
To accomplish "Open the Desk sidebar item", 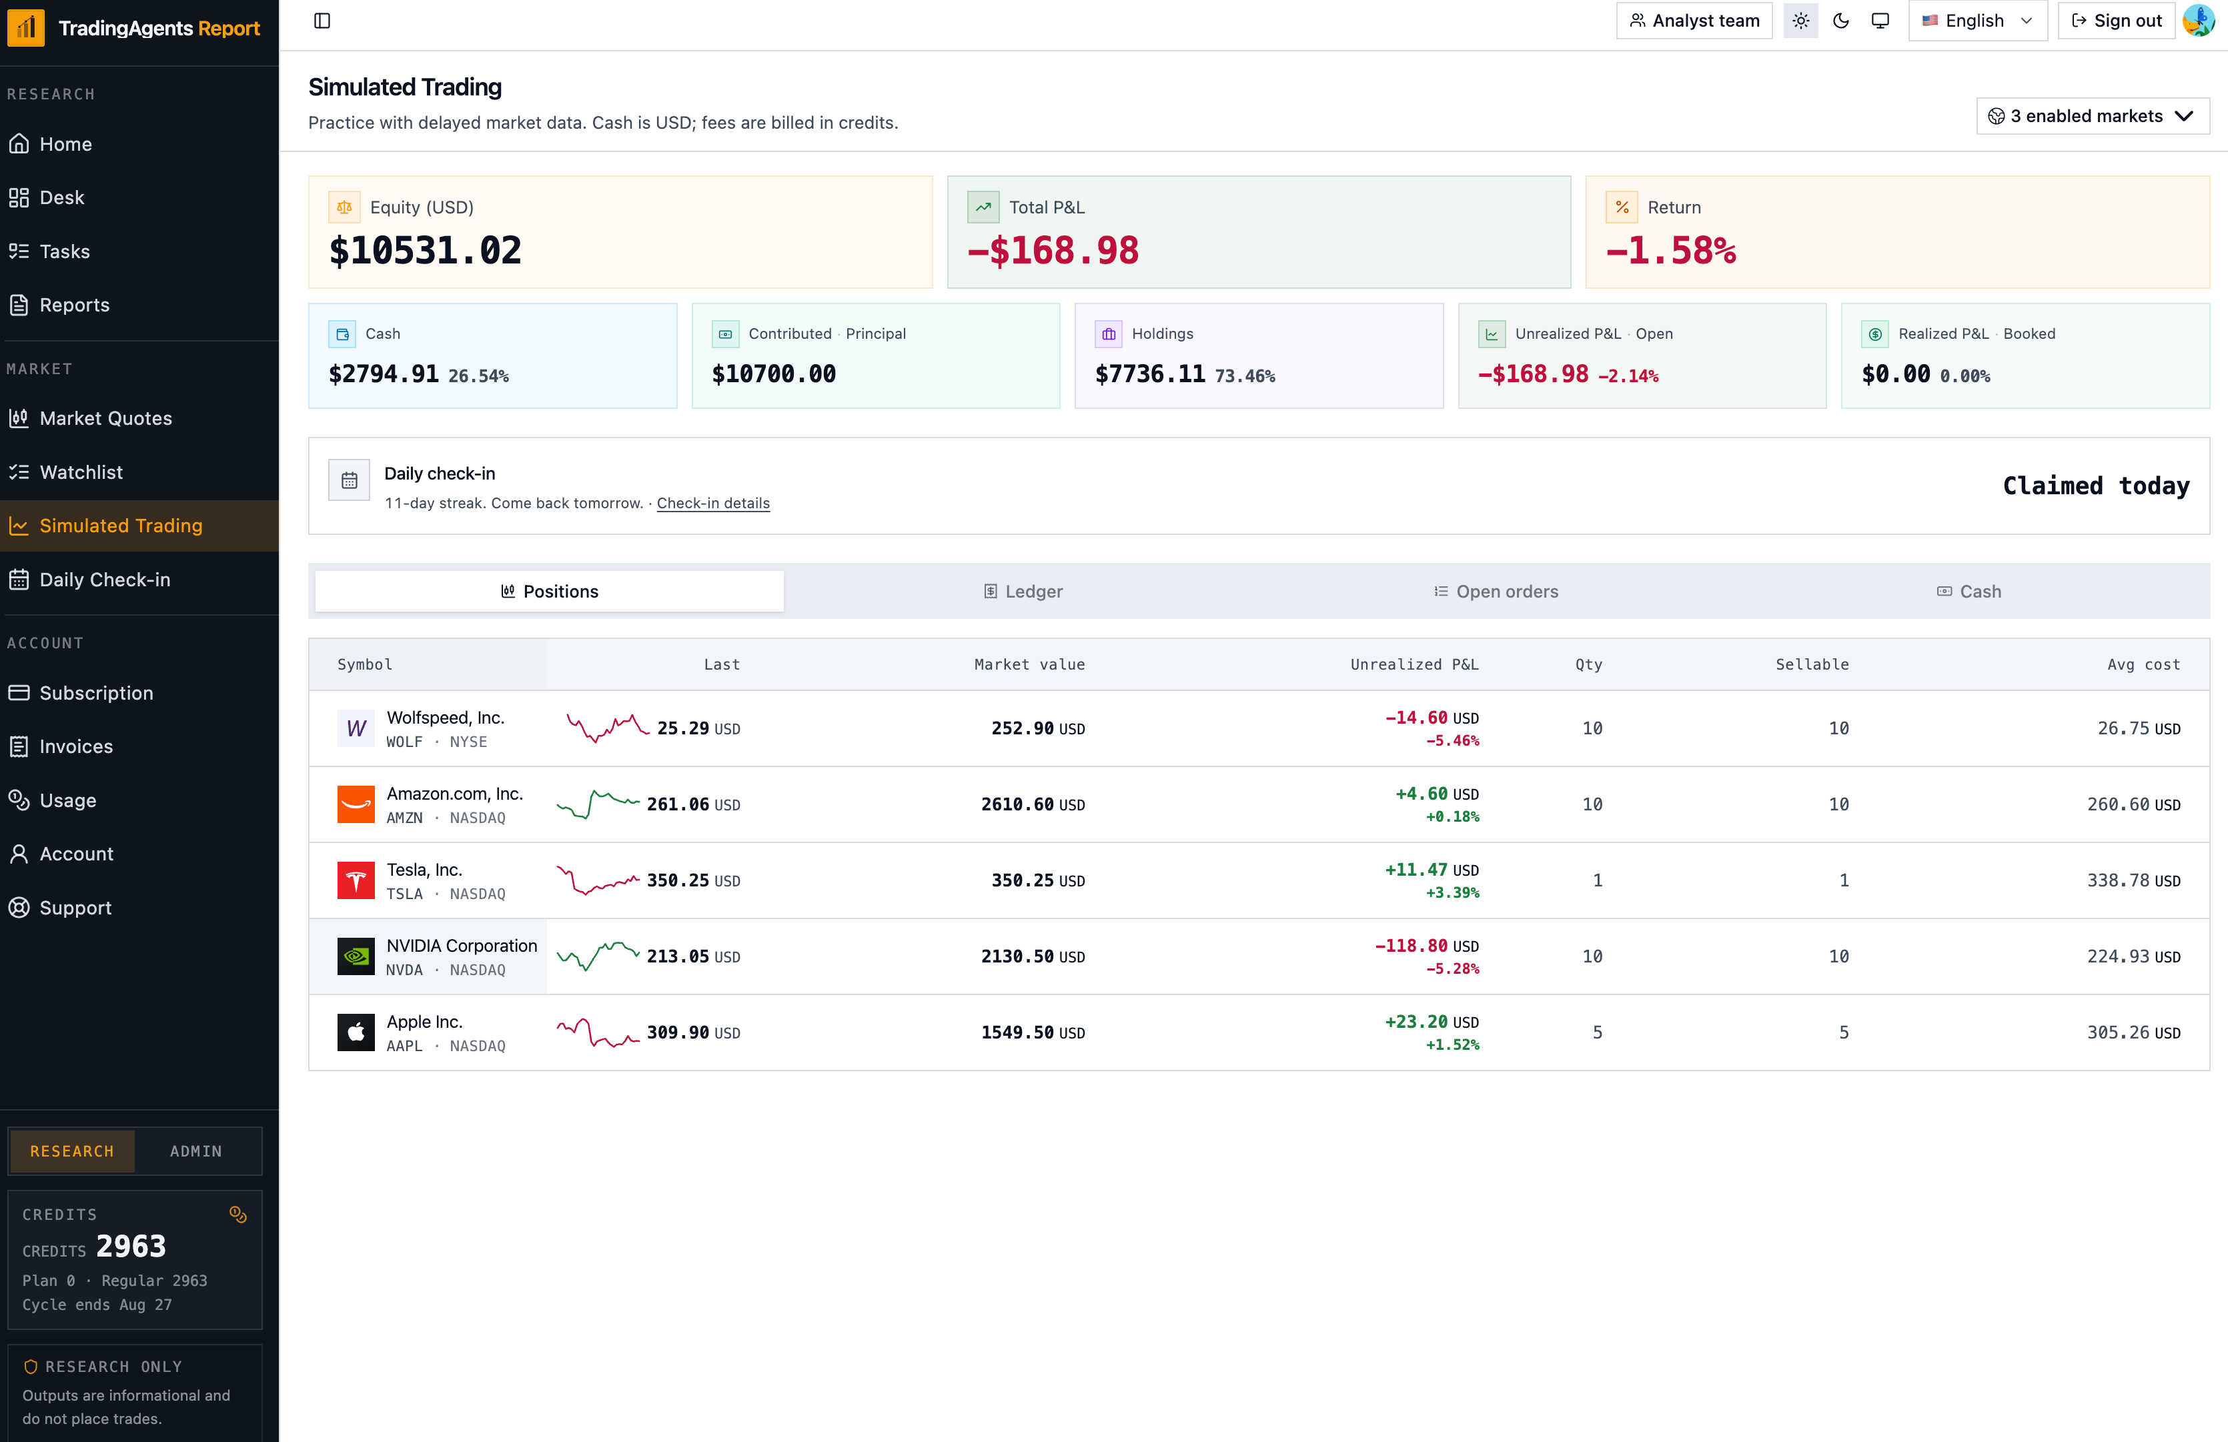I will pyautogui.click(x=139, y=197).
